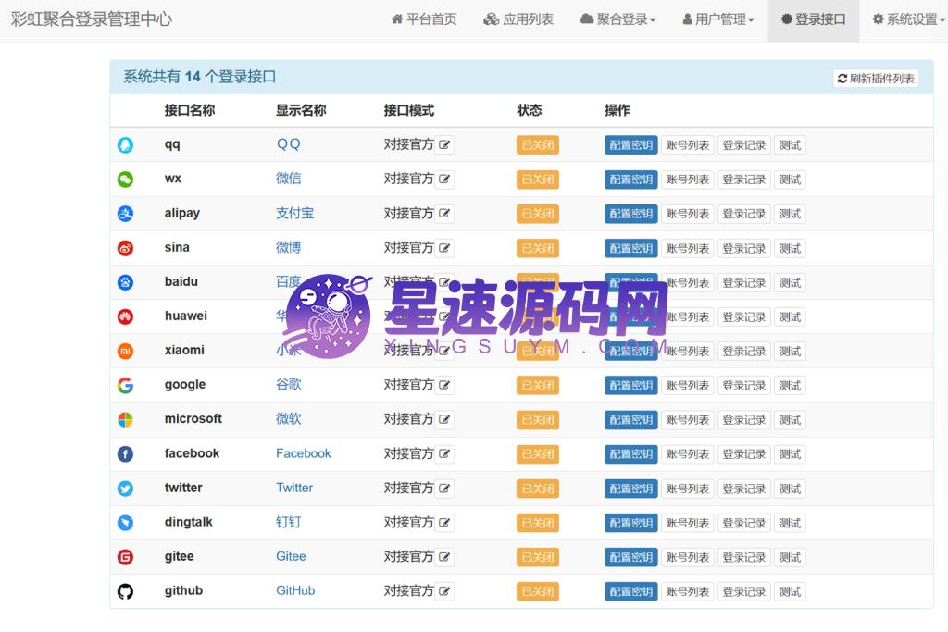This screenshot has width=948, height=632.
Task: Edit interface mode for microsoft row
Action: point(444,420)
